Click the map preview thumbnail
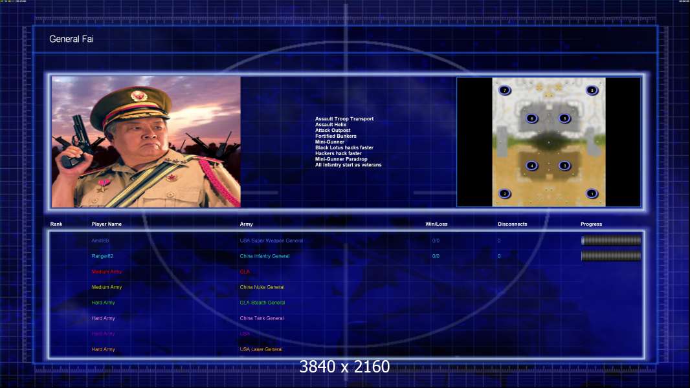The height and width of the screenshot is (388, 690). tap(549, 142)
